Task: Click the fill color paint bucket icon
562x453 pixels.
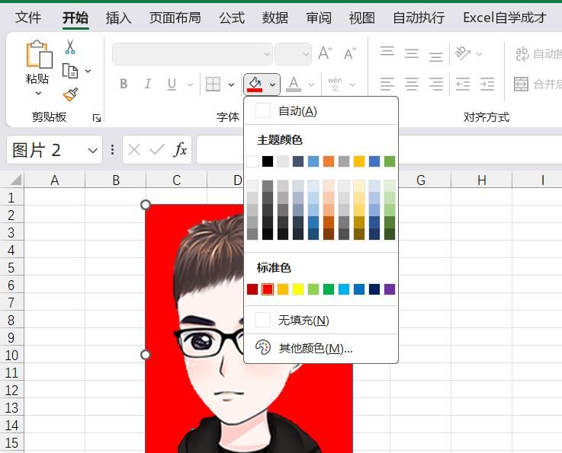Action: coord(255,84)
